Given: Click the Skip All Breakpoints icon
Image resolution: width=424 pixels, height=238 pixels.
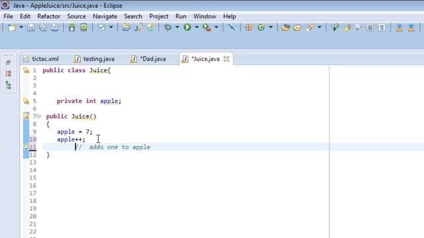Looking at the screenshot, I should 231,28.
